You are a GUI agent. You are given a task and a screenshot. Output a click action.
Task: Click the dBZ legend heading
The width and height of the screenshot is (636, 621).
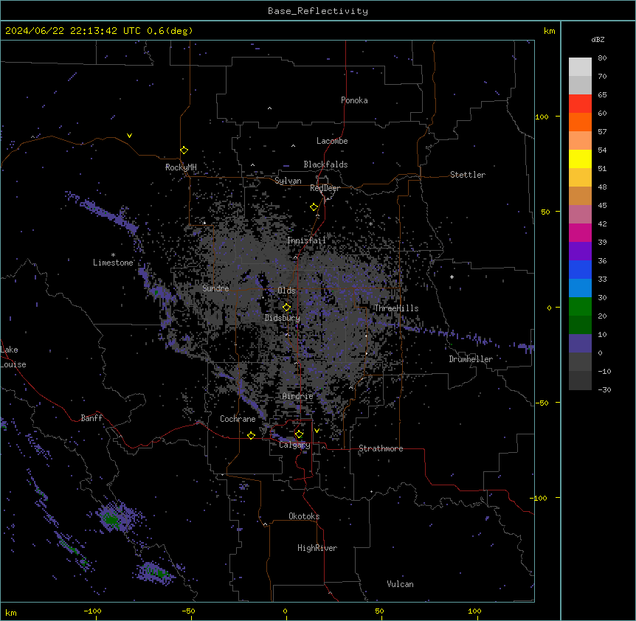click(598, 39)
